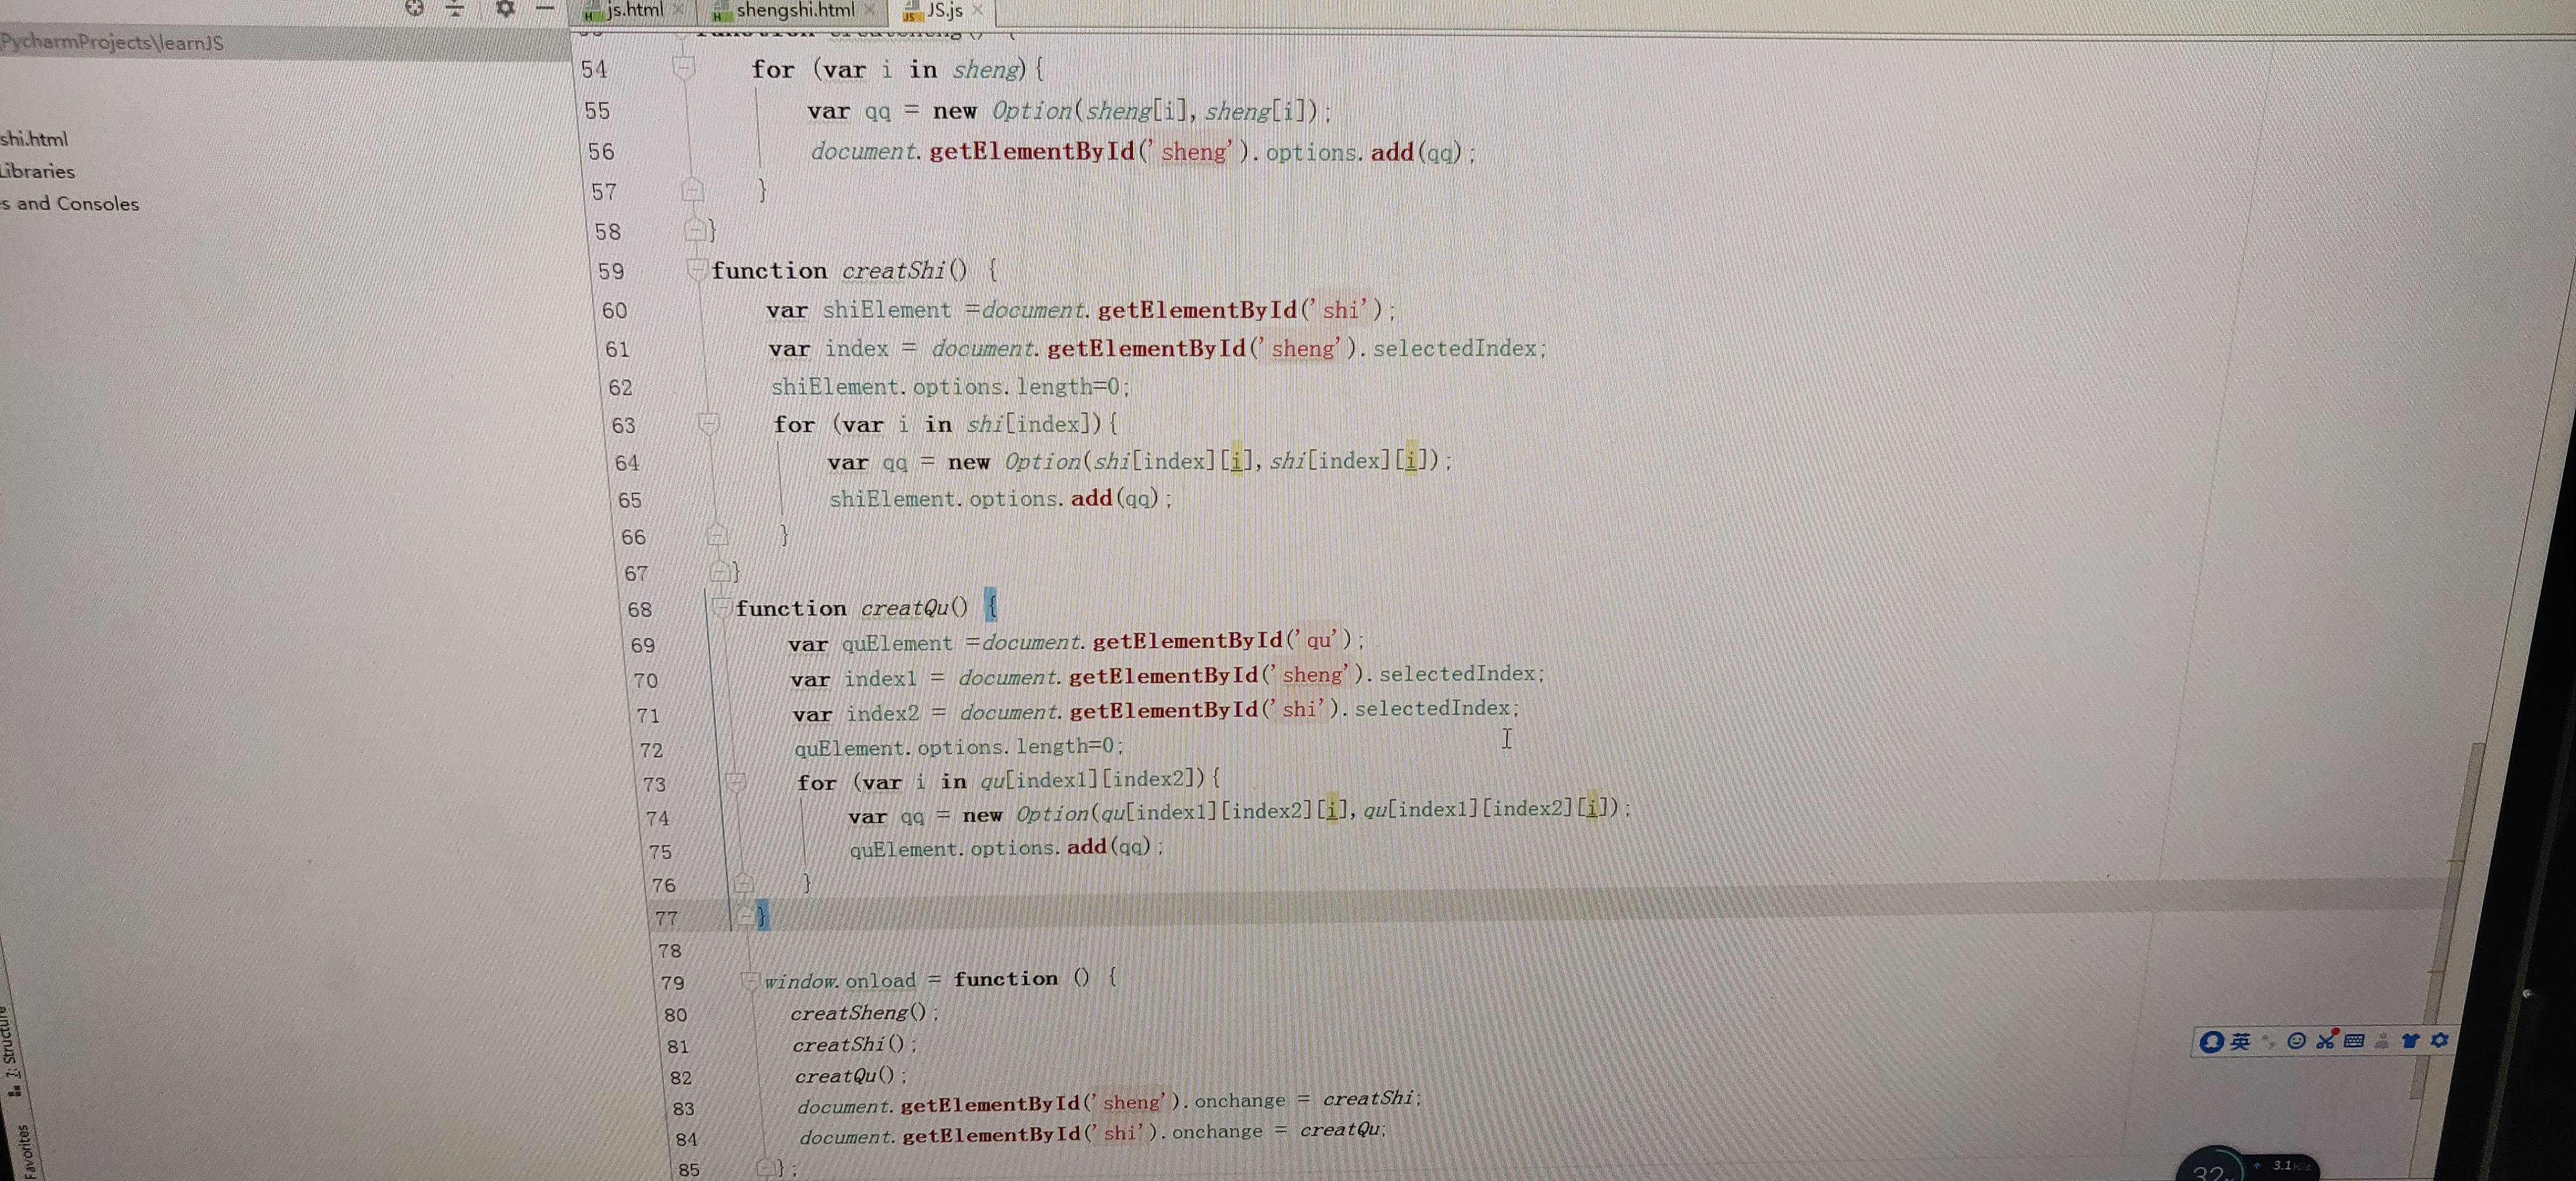Screen dimensions: 2576x1181
Task: Click the IME toolbar settings gear
Action: 2439,1040
